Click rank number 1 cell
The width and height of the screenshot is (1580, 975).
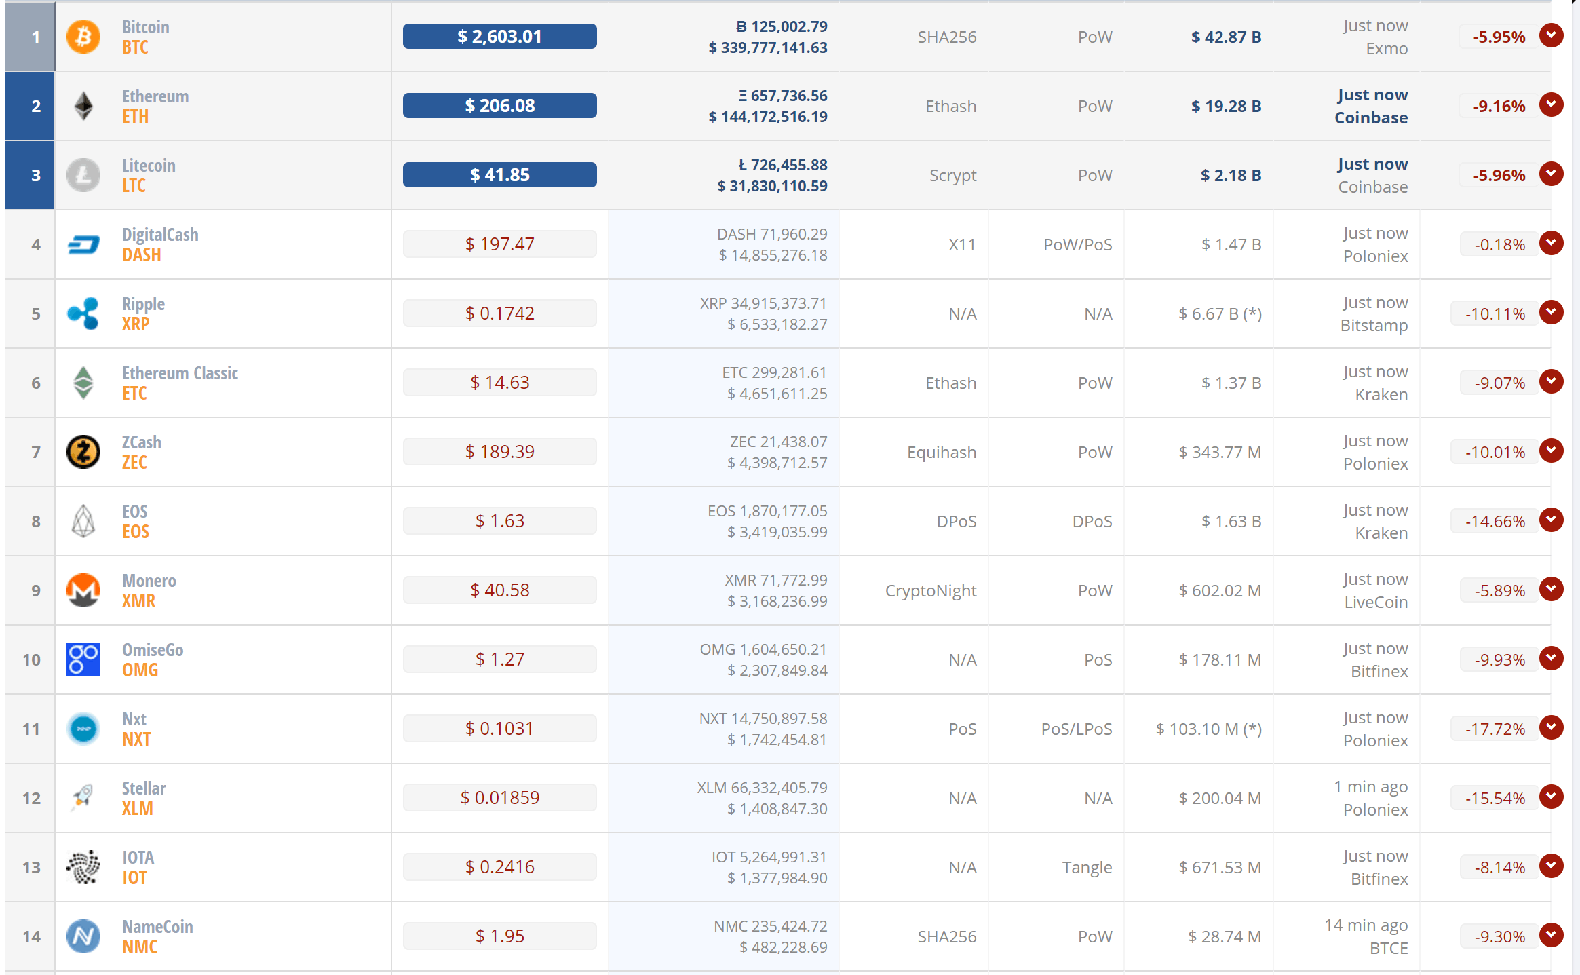pos(30,37)
